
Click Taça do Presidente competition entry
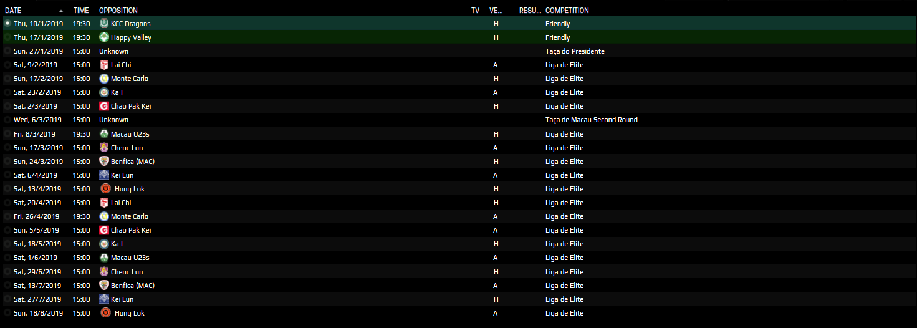click(x=575, y=51)
